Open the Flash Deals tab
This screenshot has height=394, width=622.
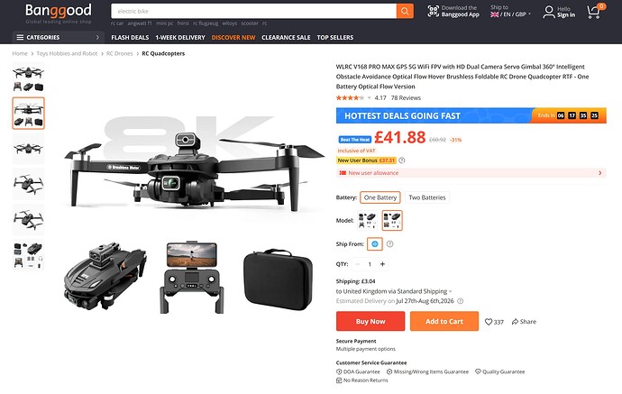pos(130,37)
